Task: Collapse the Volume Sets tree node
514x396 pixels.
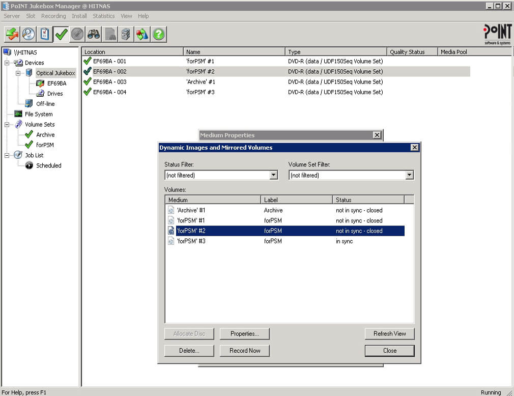Action: pyautogui.click(x=7, y=125)
